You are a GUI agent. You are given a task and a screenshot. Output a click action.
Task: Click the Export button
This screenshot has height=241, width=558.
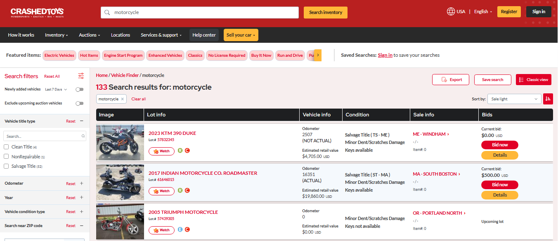click(451, 80)
